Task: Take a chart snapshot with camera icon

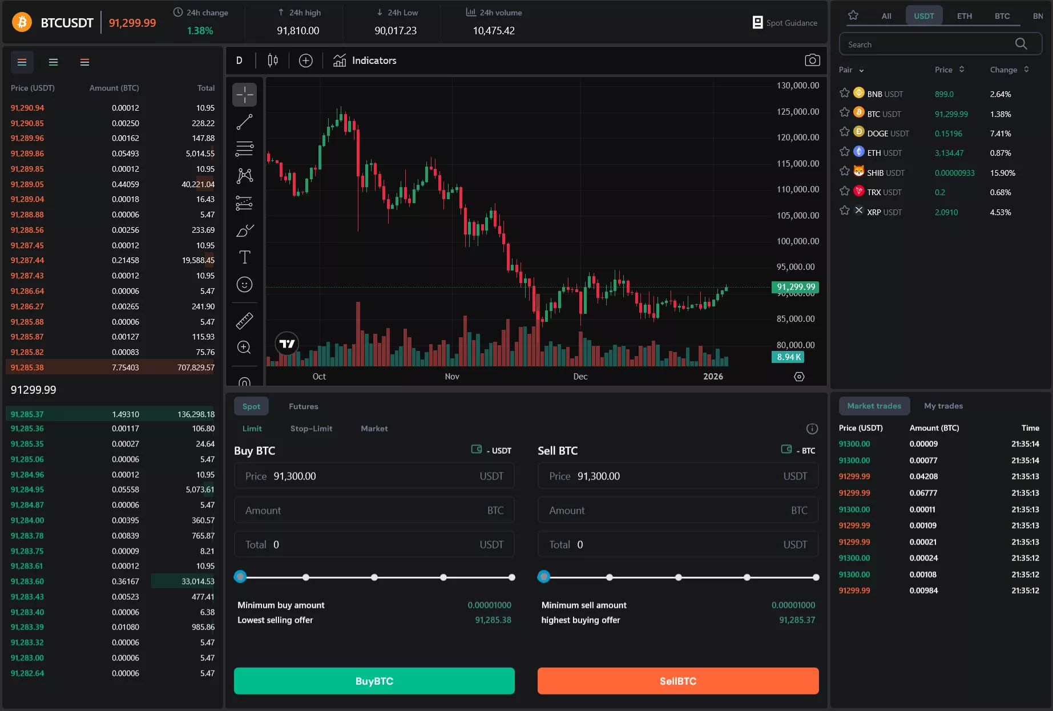Action: pos(812,60)
